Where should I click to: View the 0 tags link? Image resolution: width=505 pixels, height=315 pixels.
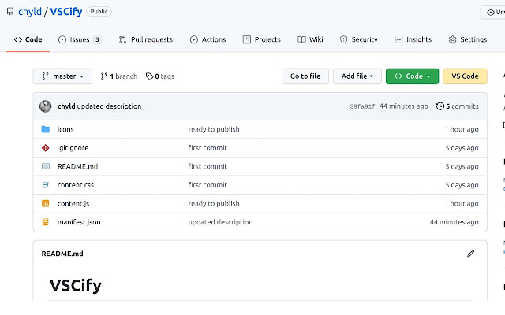pos(160,76)
